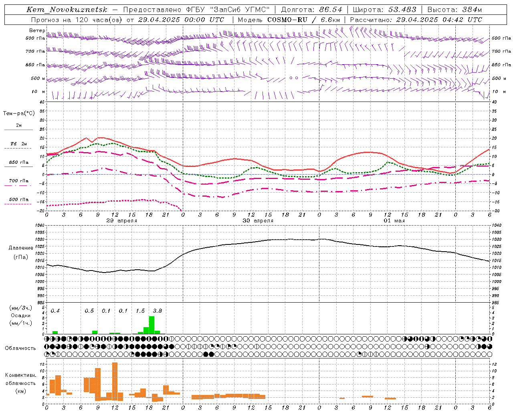Viewport: 513px width, 411px height.
Task: Click the '(мм/3ч.)' precipitation unit label
Action: pyautogui.click(x=20, y=308)
